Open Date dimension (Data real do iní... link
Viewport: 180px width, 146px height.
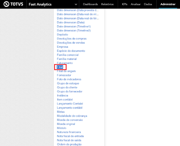coord(78,14)
